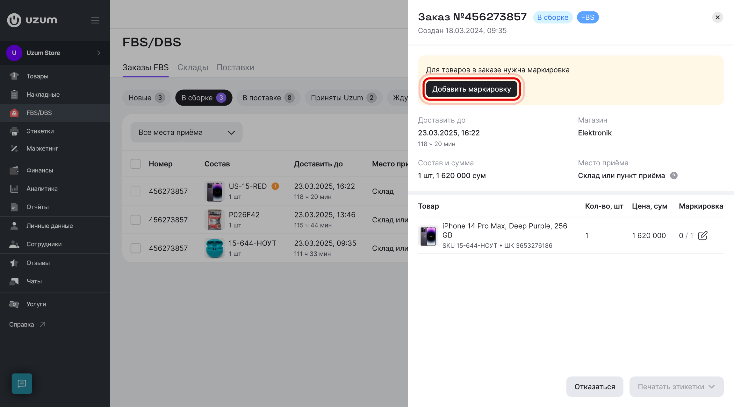Click teal earbuds thumbnail in 15-644-НОУТ row
This screenshot has height=407, width=734.
[x=214, y=248]
